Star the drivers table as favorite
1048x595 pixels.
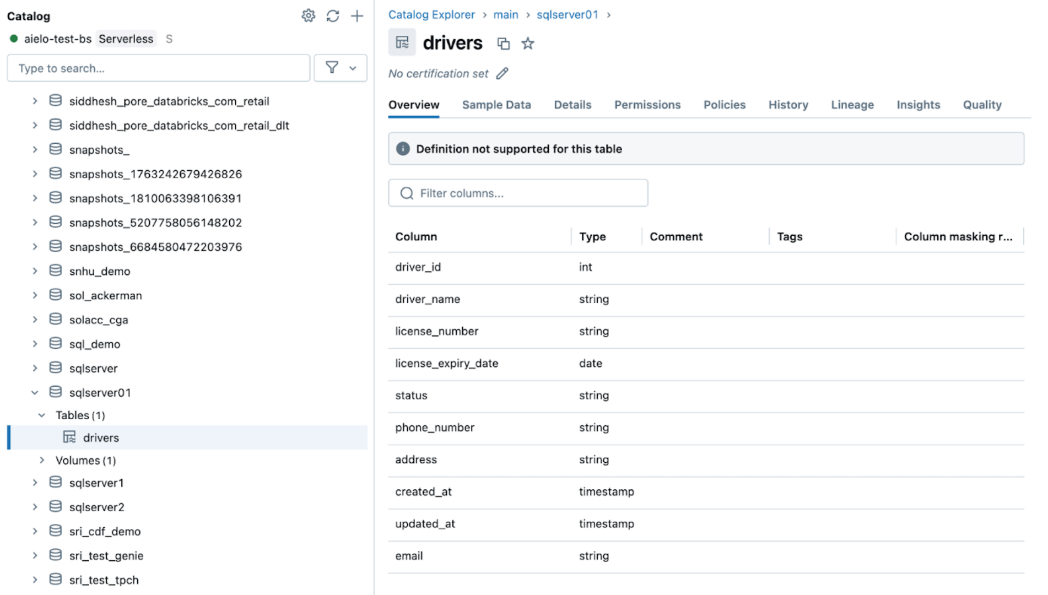click(x=528, y=44)
